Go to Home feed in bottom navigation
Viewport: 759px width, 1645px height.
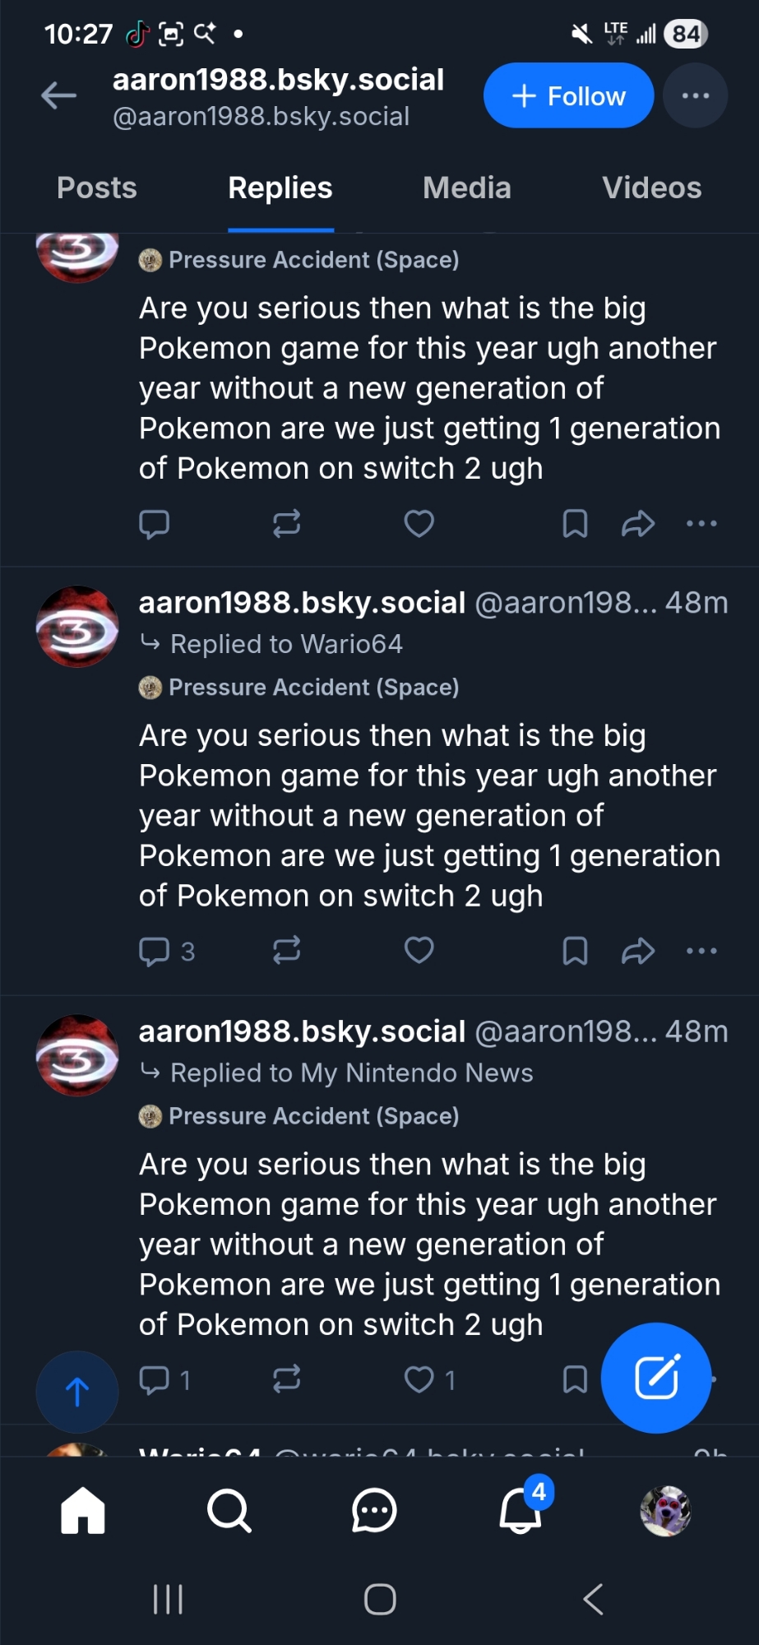83,1510
